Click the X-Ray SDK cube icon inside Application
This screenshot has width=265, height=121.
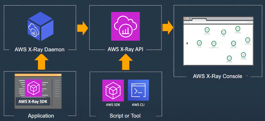coord(33,88)
